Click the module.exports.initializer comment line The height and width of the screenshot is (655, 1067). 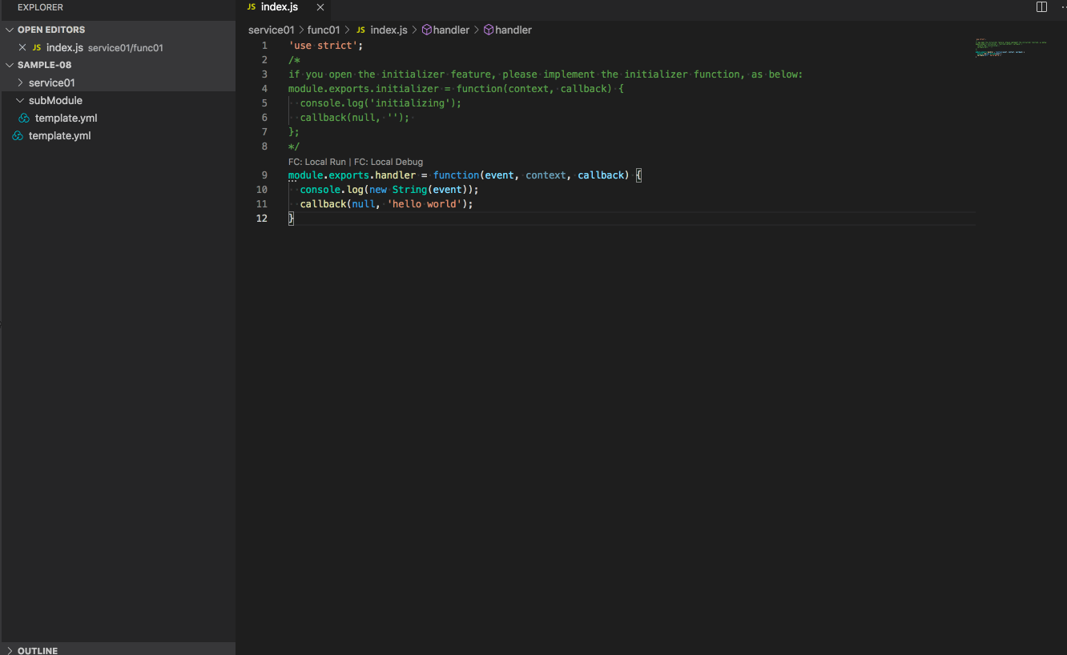click(x=456, y=89)
